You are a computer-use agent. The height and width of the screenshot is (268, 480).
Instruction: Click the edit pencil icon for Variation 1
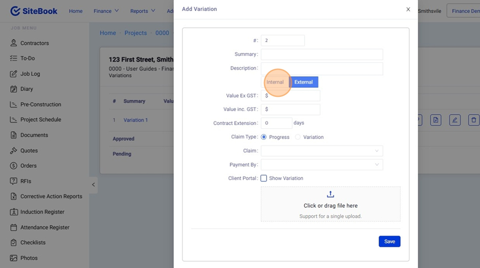(454, 120)
